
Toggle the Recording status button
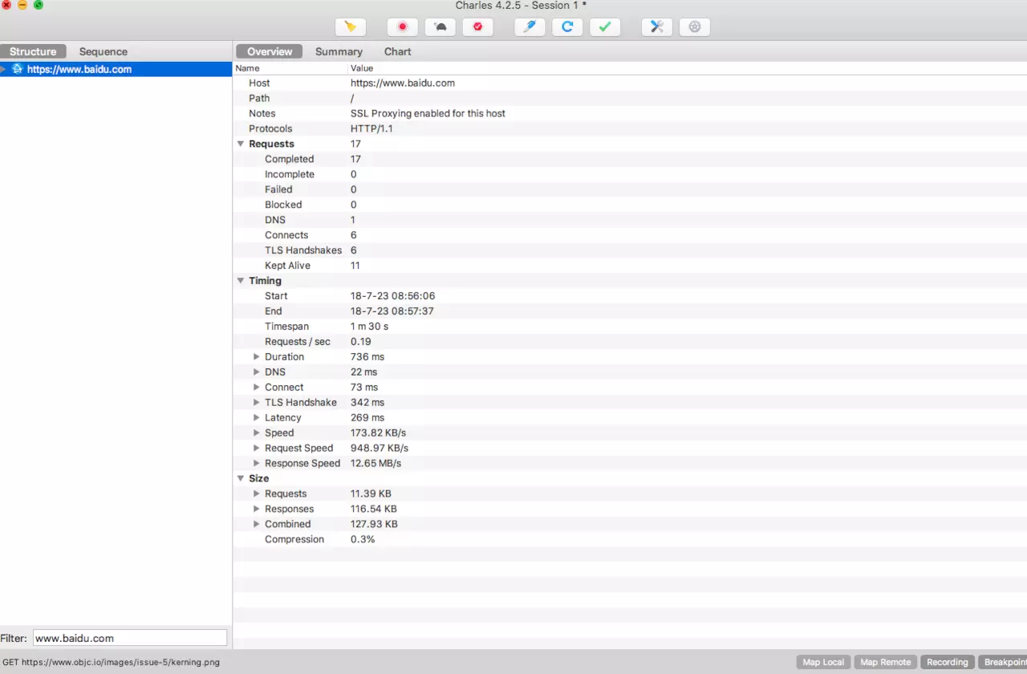948,662
